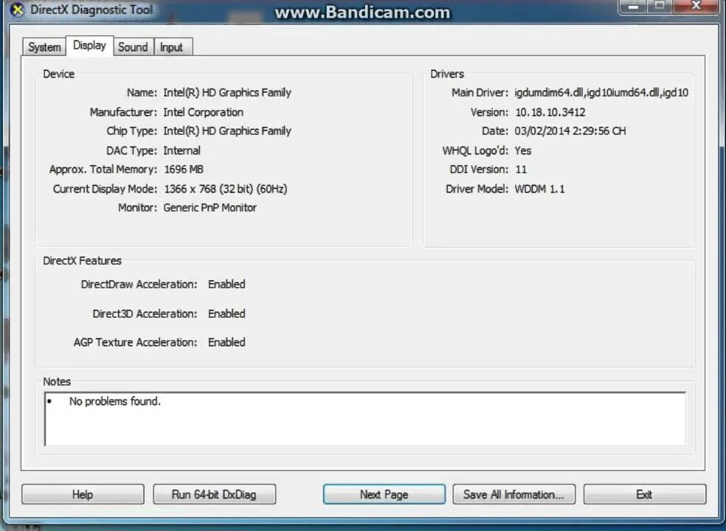
Task: Click the 'Direct3D Acceleration:' label
Action: [x=145, y=314]
